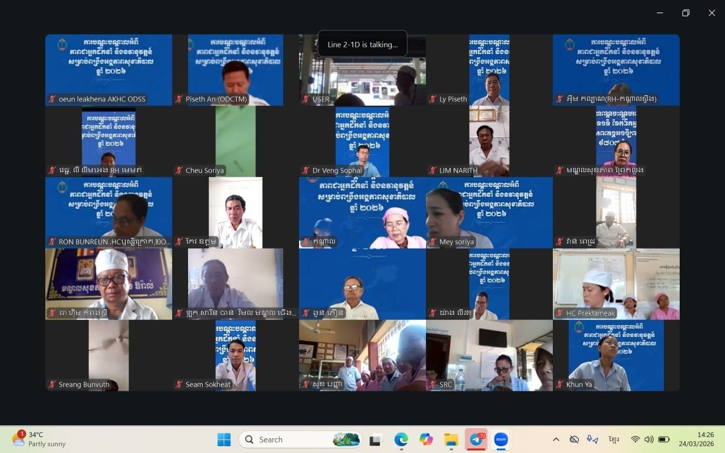725x453 pixels.
Task: Open the weather widget showing 34°C
Action: [x=39, y=439]
